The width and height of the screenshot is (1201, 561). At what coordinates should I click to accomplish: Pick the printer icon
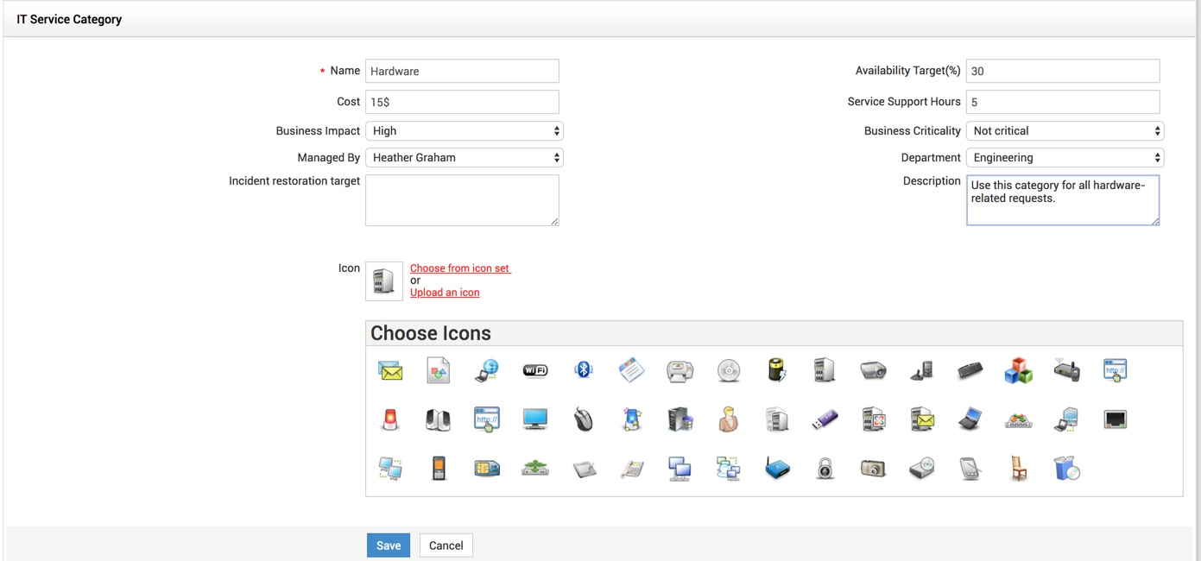(680, 371)
